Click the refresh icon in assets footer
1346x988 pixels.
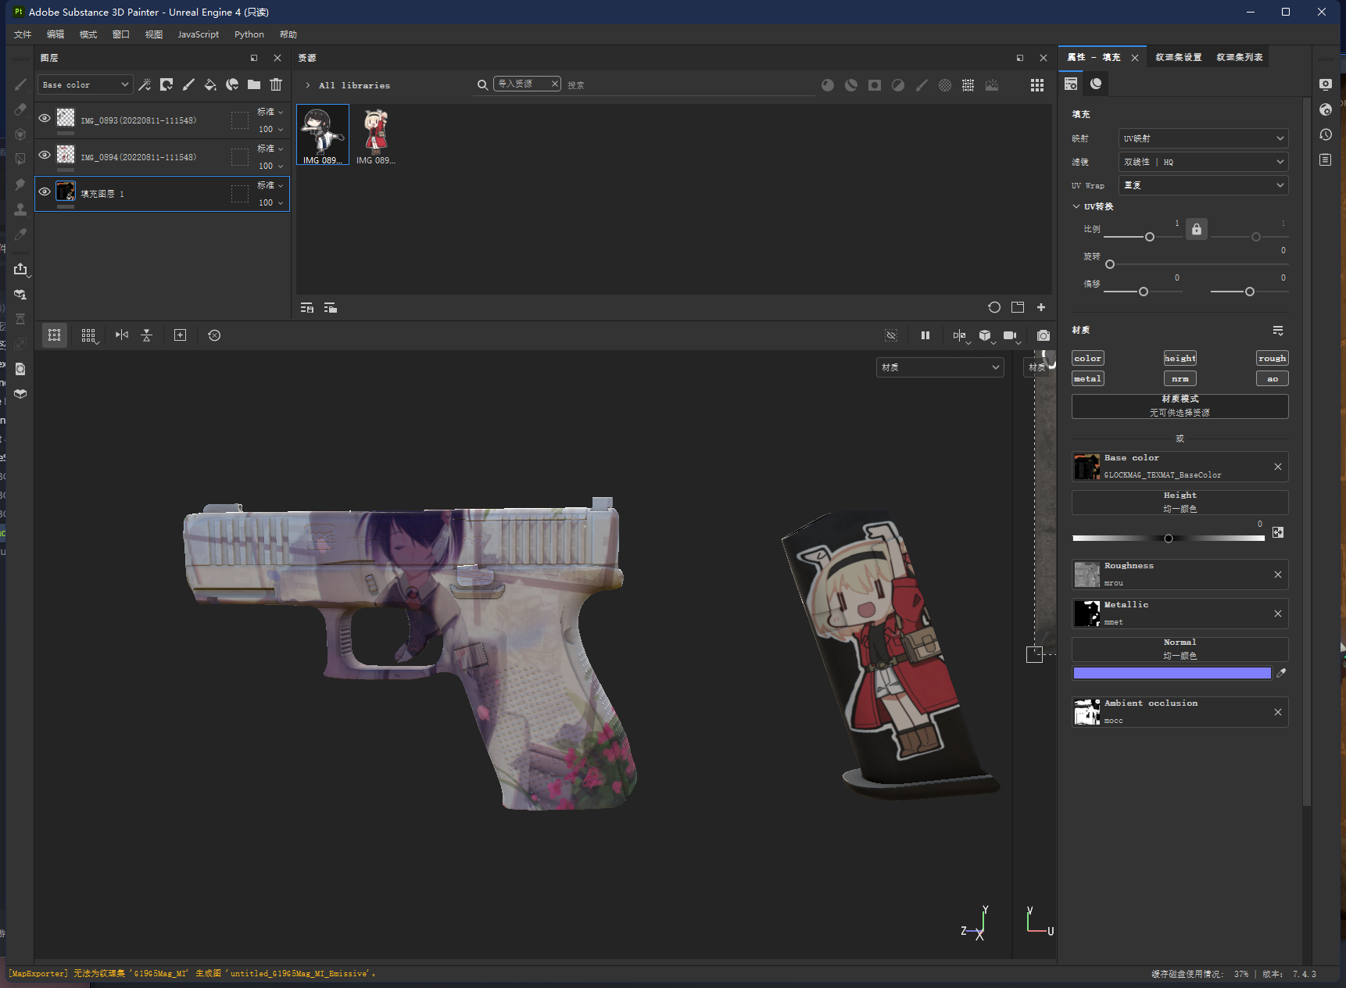coord(994,307)
